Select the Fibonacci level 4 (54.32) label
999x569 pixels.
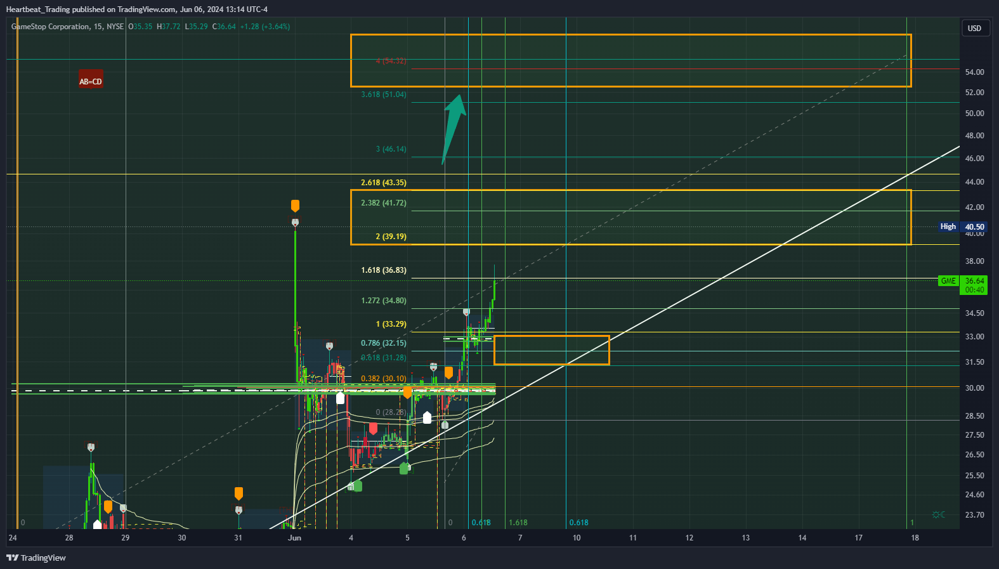[391, 61]
